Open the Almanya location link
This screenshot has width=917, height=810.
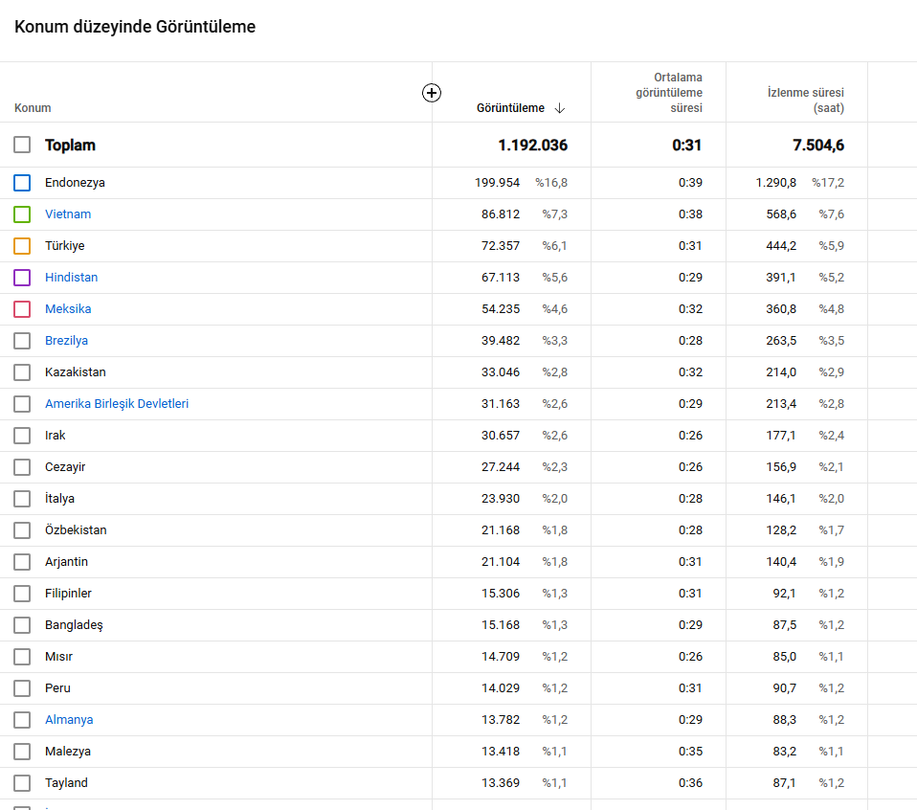pyautogui.click(x=69, y=719)
